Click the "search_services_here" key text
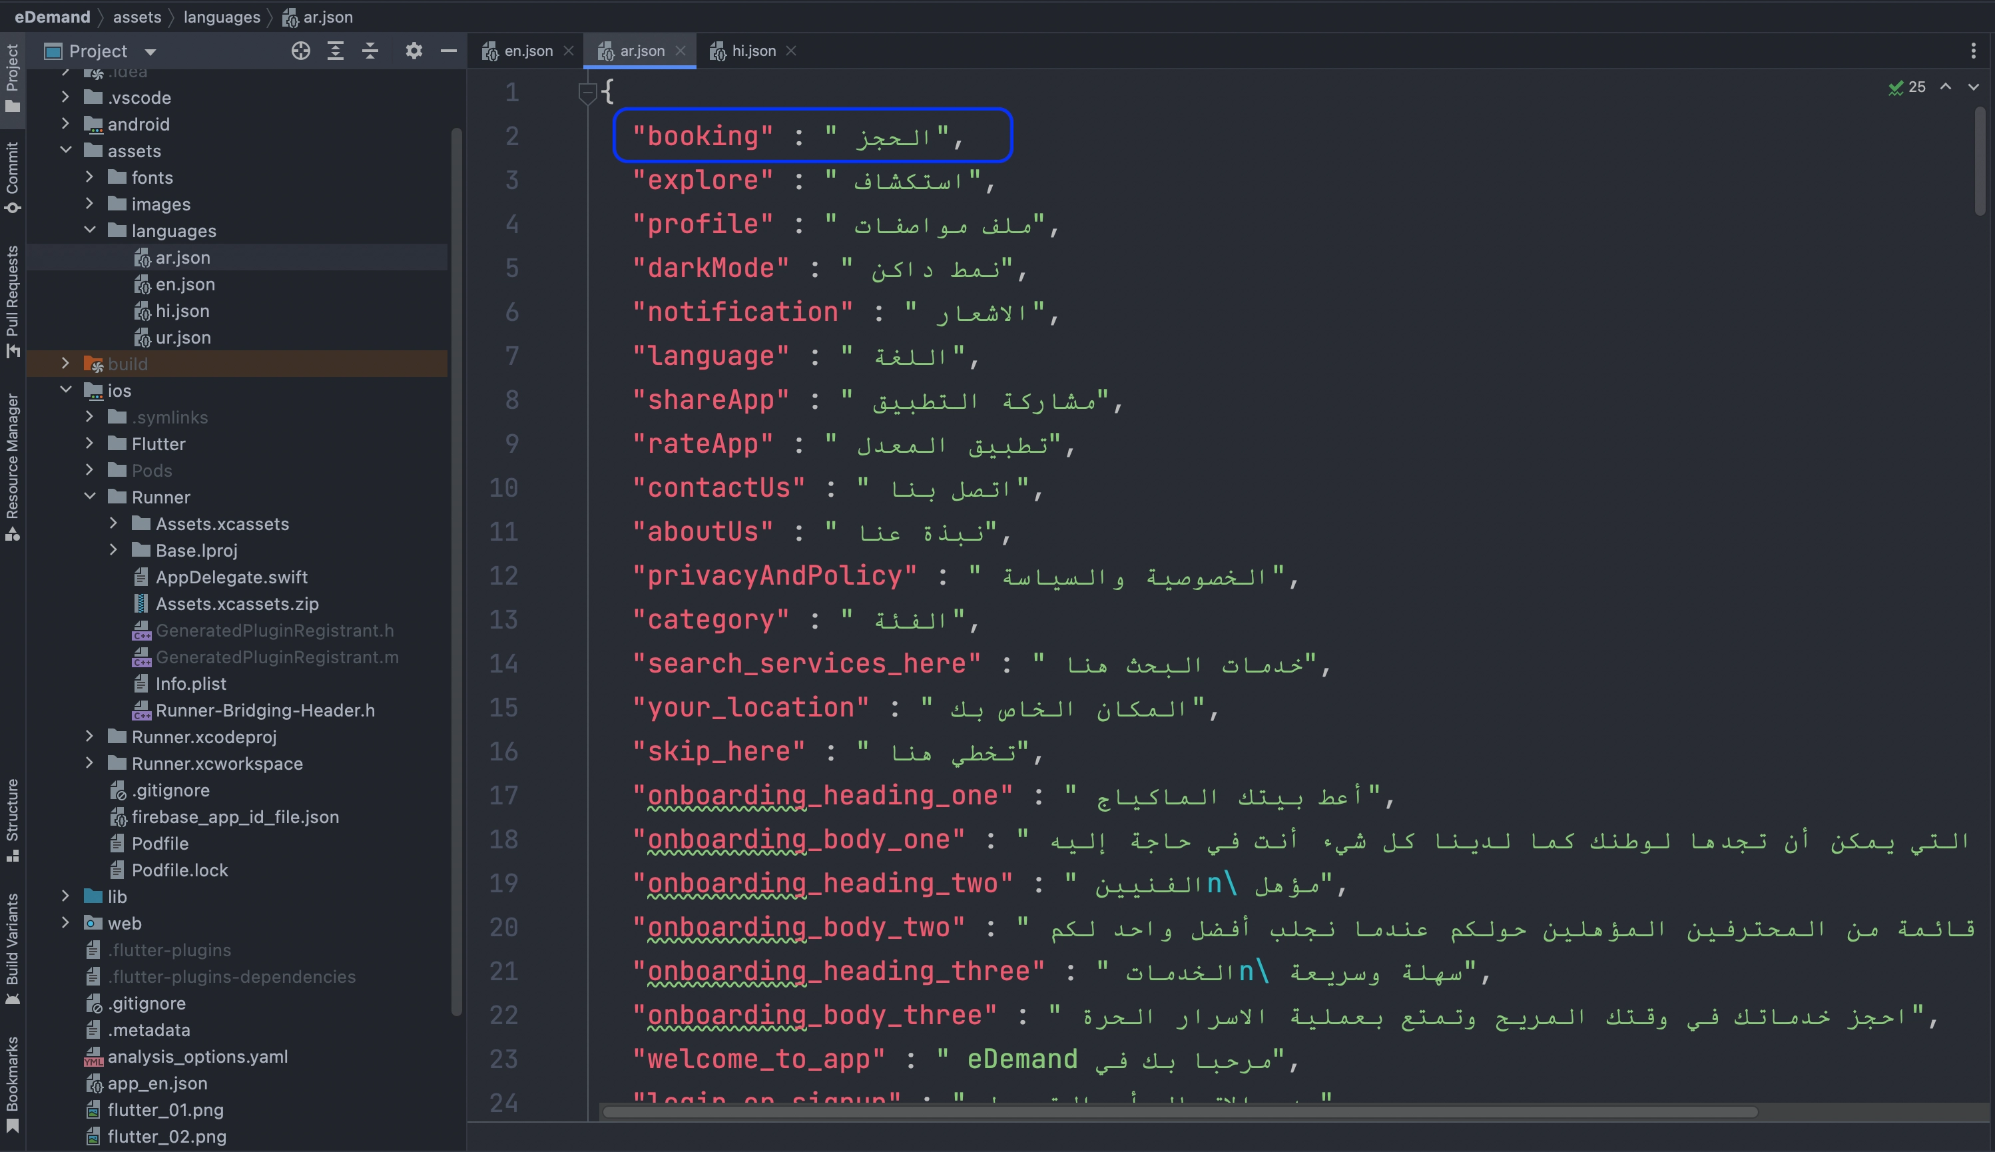This screenshot has width=1995, height=1152. 806,664
